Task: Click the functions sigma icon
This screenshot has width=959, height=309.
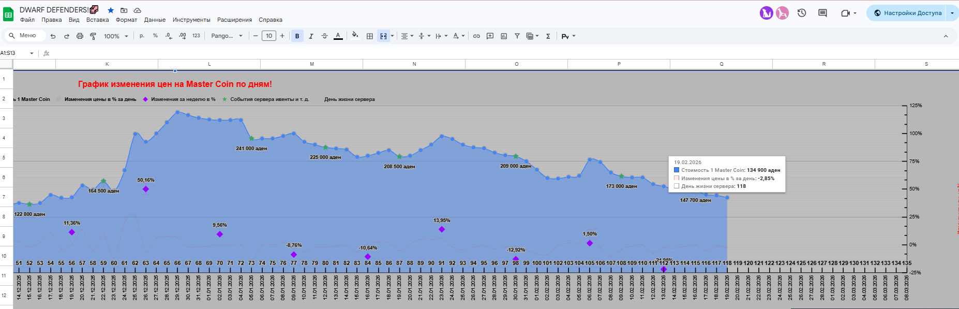Action: click(548, 36)
